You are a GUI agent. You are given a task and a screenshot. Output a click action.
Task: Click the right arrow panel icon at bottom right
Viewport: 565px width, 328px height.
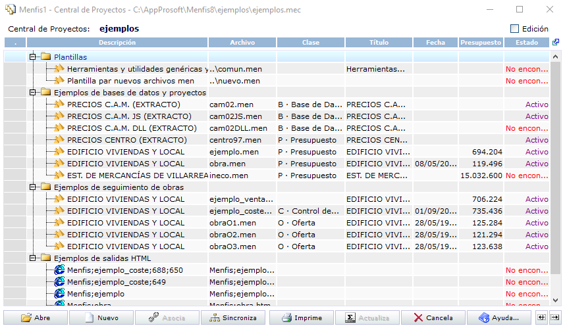pos(555,317)
